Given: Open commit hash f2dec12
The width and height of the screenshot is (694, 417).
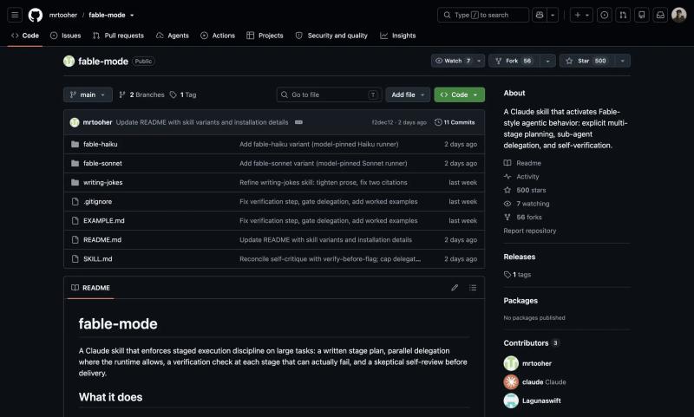Looking at the screenshot, I should pos(383,122).
